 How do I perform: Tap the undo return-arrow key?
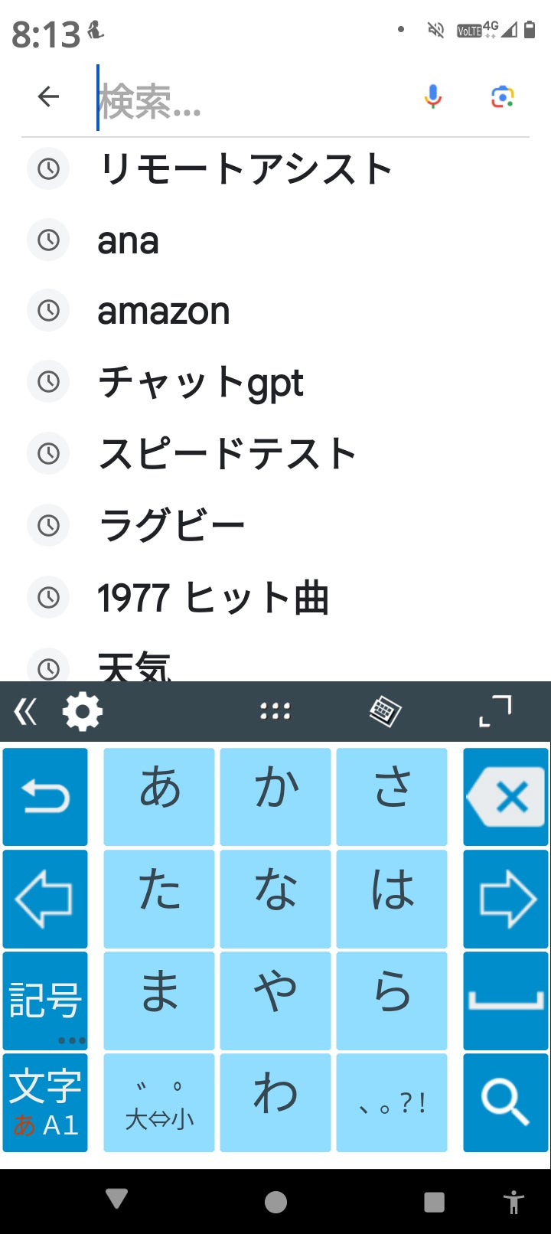(45, 797)
